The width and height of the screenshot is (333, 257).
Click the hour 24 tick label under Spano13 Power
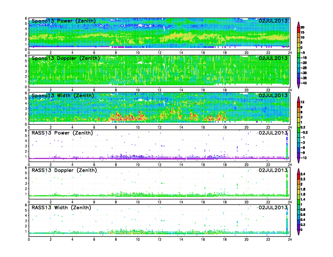pos(290,53)
